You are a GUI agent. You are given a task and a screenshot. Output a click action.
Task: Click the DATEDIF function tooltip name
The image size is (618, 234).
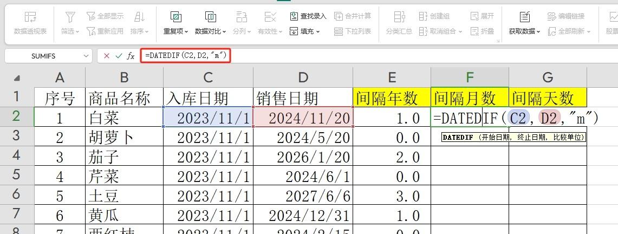457,138
